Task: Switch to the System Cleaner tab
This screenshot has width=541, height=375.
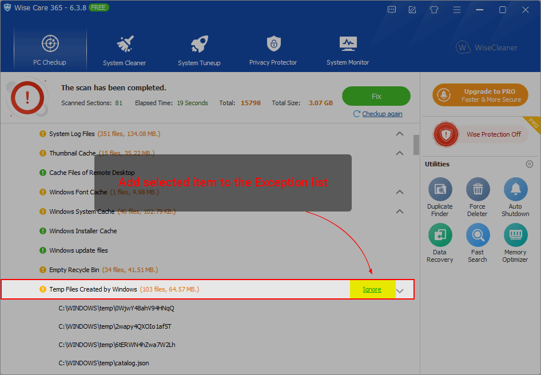Action: (x=125, y=50)
